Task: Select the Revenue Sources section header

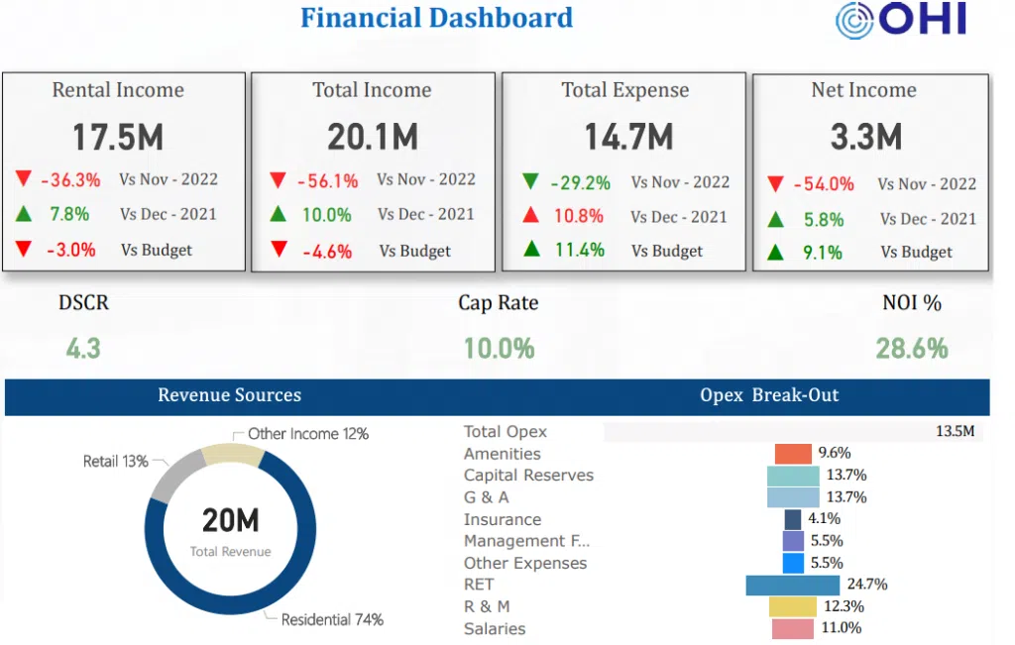Action: pyautogui.click(x=229, y=395)
